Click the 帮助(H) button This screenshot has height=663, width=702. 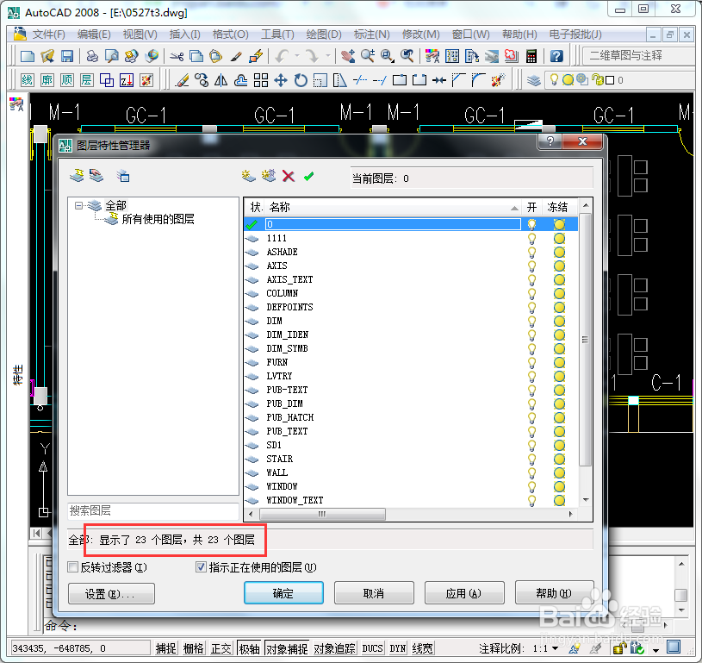[x=554, y=593]
